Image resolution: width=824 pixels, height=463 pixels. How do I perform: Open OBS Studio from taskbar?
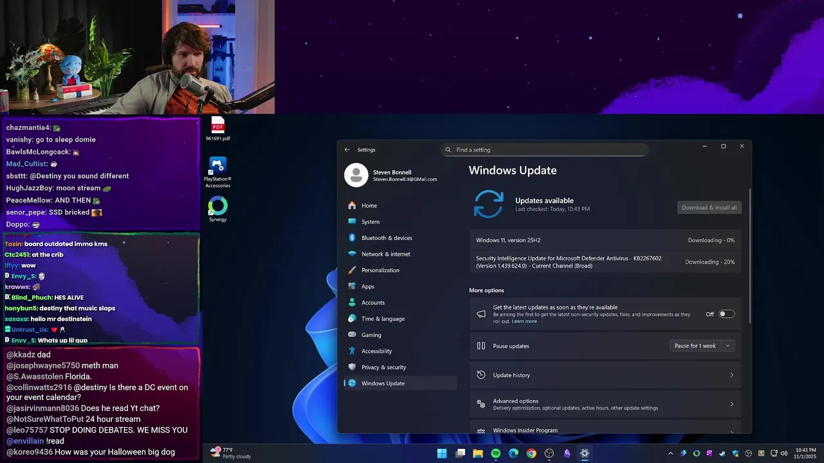[x=549, y=453]
